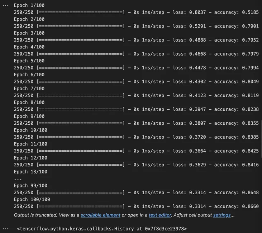Select the text 'Epoch 9/100'
262x233 pixels.
point(29,116)
